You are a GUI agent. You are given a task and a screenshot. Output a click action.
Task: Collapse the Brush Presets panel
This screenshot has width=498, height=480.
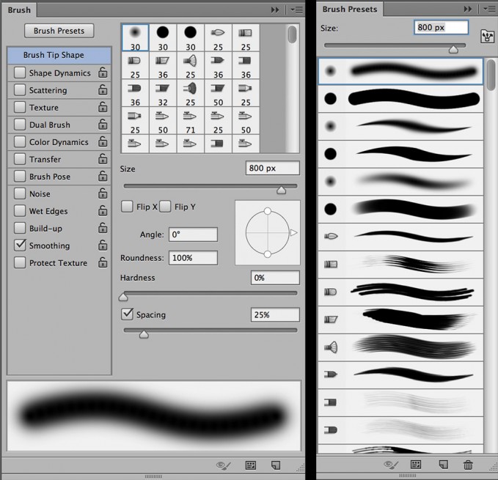(468, 9)
